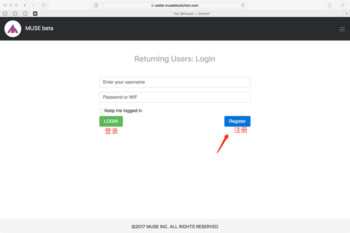Click the Returning Users: Login heading
The height and width of the screenshot is (233, 350).
pyautogui.click(x=175, y=59)
